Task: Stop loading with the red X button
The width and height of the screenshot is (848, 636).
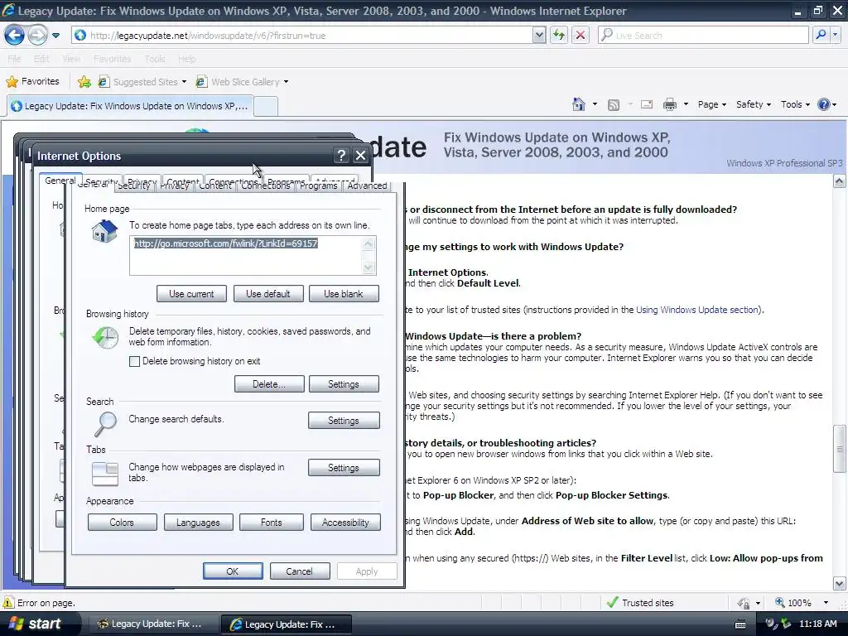Action: point(581,36)
